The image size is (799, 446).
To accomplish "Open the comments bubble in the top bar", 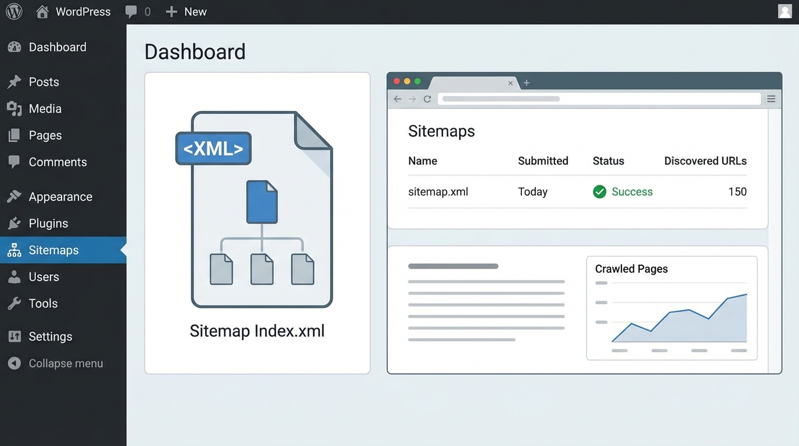I will click(x=129, y=11).
